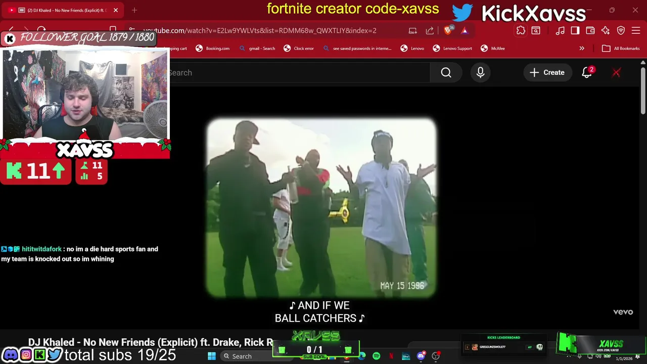
Task: Click the Discord overlay icon bottom-left
Action: (10, 355)
